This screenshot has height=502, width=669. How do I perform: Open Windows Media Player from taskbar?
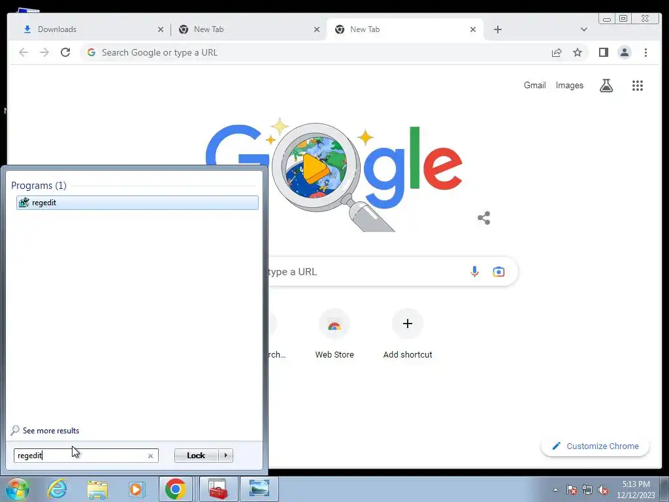coord(137,489)
